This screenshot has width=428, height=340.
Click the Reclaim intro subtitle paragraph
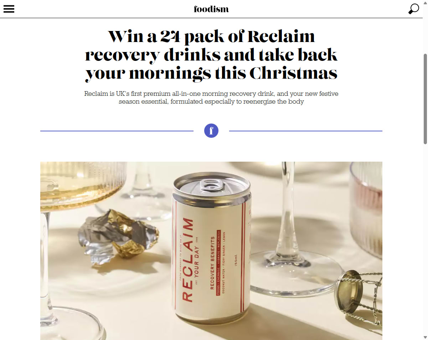click(211, 98)
